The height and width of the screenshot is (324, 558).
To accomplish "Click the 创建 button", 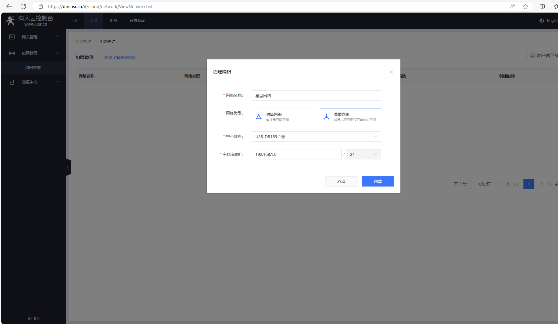I will 377,181.
